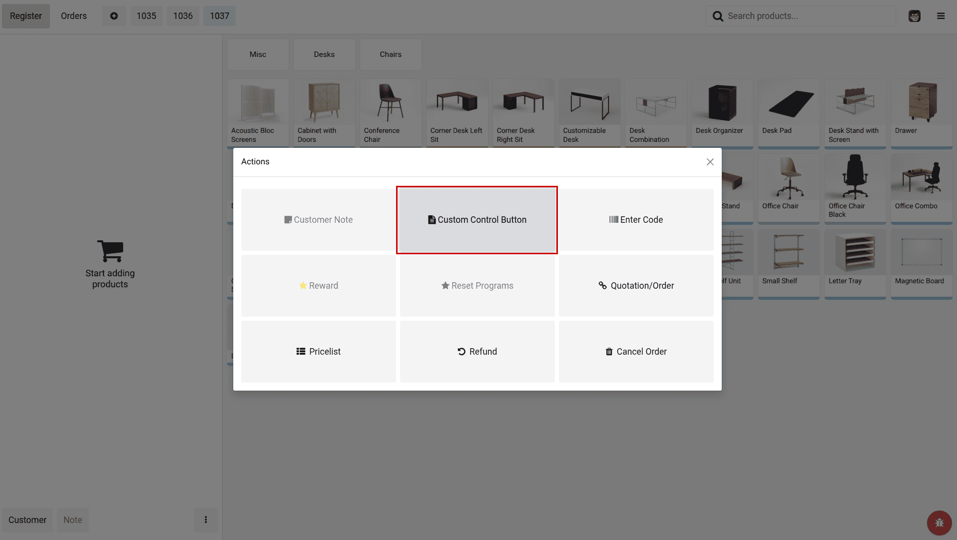Viewport: 957px width, 540px height.
Task: Open the Customer selection panel
Action: 27,520
